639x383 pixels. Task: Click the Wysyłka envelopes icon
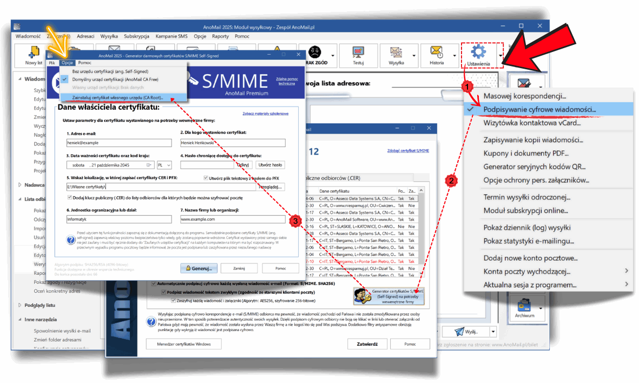coord(396,52)
